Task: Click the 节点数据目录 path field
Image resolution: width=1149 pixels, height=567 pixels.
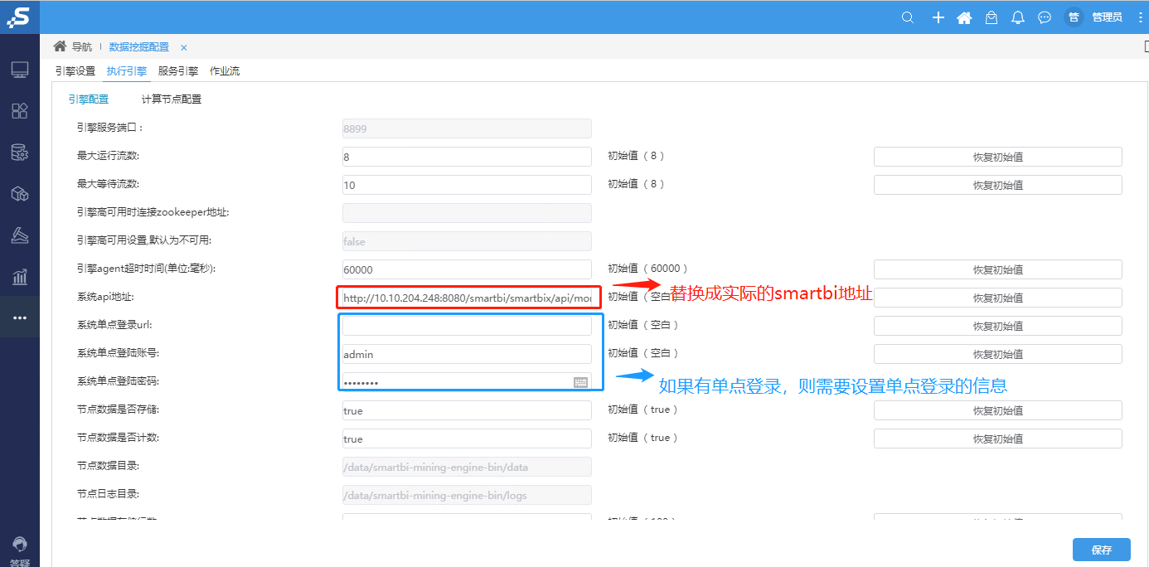Action: 467,467
